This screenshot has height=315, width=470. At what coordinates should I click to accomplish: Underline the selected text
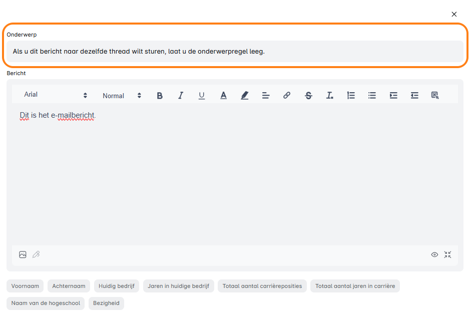(202, 95)
